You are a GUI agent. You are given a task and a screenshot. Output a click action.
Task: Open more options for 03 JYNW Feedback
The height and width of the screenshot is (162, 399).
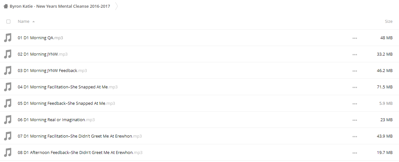pos(355,71)
